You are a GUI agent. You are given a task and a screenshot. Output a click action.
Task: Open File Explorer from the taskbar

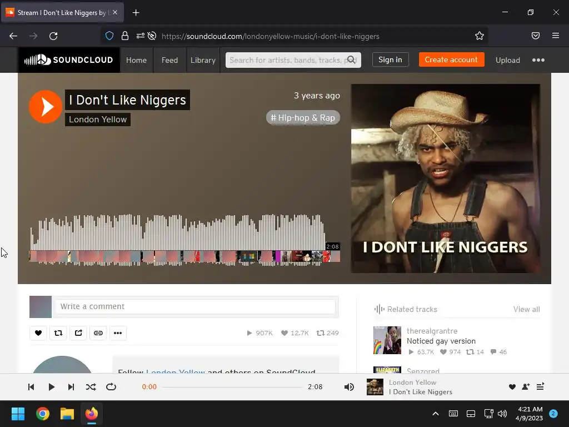(67, 414)
